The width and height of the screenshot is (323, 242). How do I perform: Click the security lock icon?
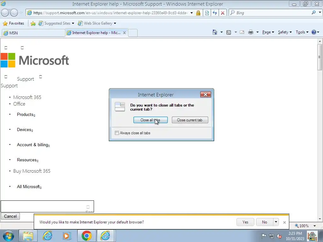pos(198,13)
